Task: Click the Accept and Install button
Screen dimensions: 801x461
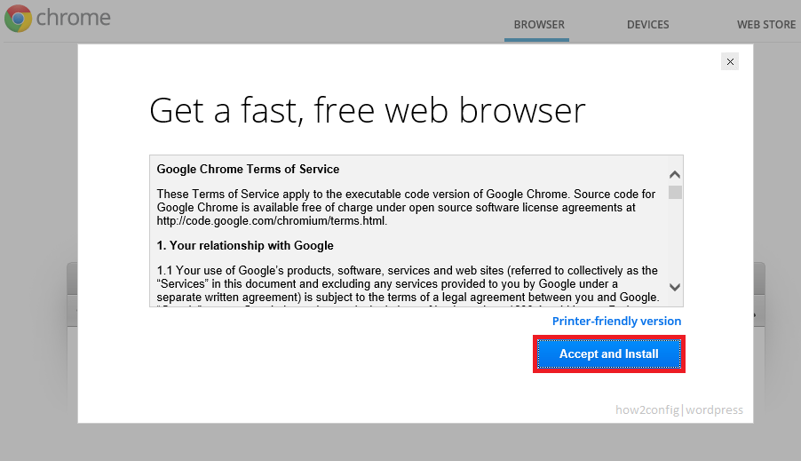Action: [x=609, y=354]
